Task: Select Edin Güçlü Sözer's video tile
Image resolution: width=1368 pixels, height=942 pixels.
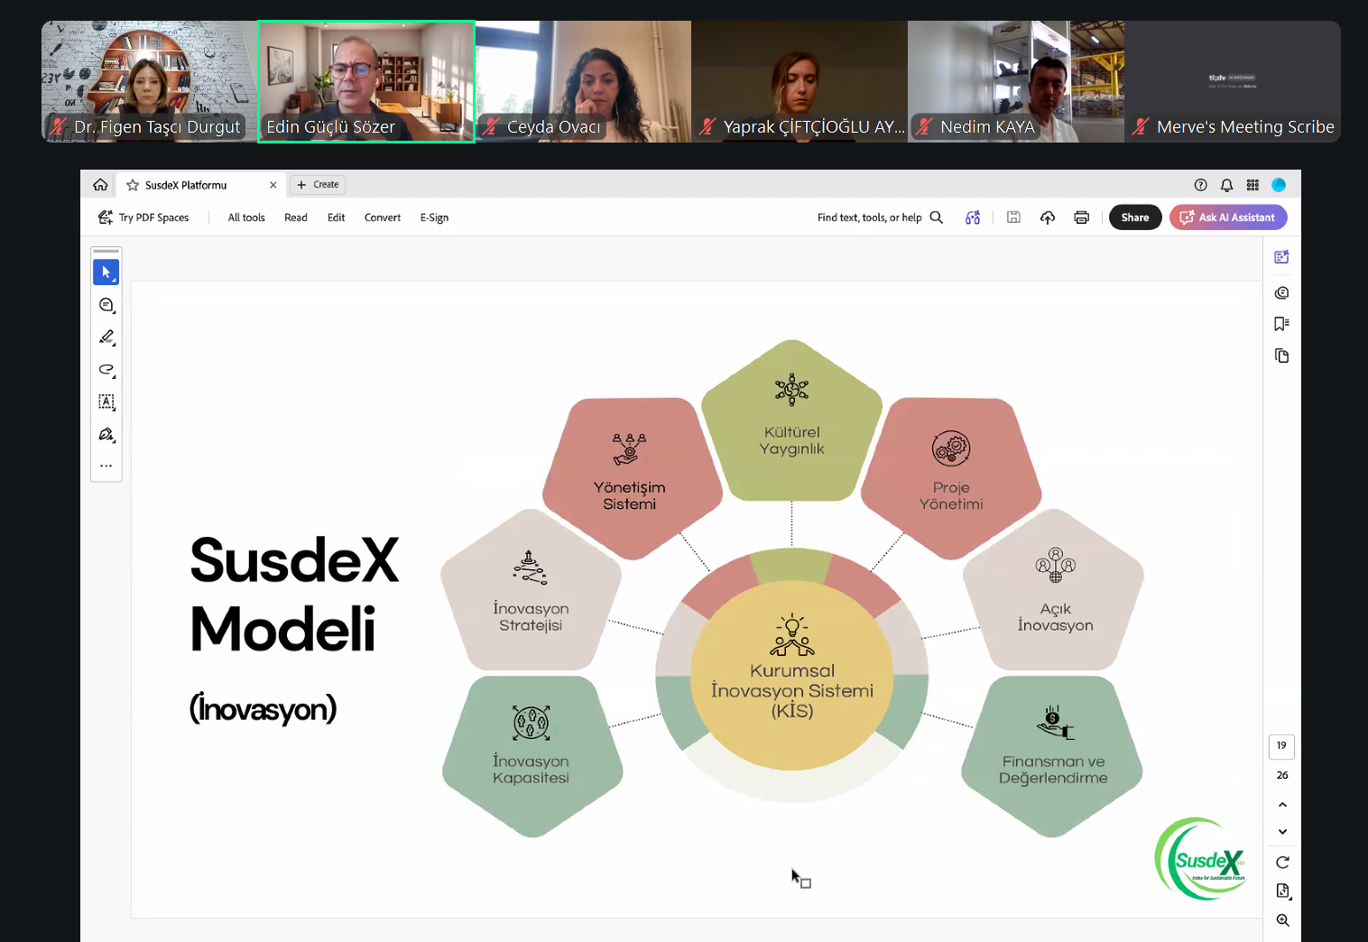Action: pos(366,81)
